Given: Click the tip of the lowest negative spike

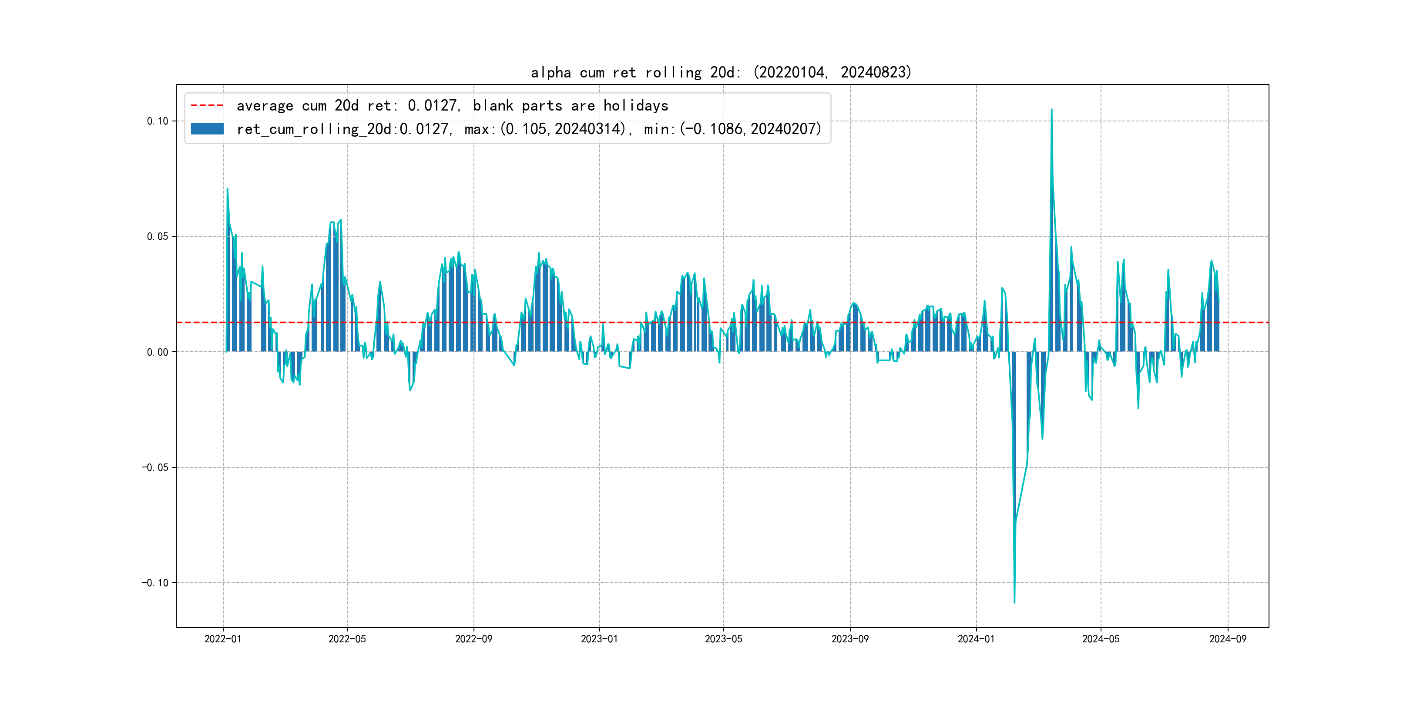Looking at the screenshot, I should pos(1014,602).
